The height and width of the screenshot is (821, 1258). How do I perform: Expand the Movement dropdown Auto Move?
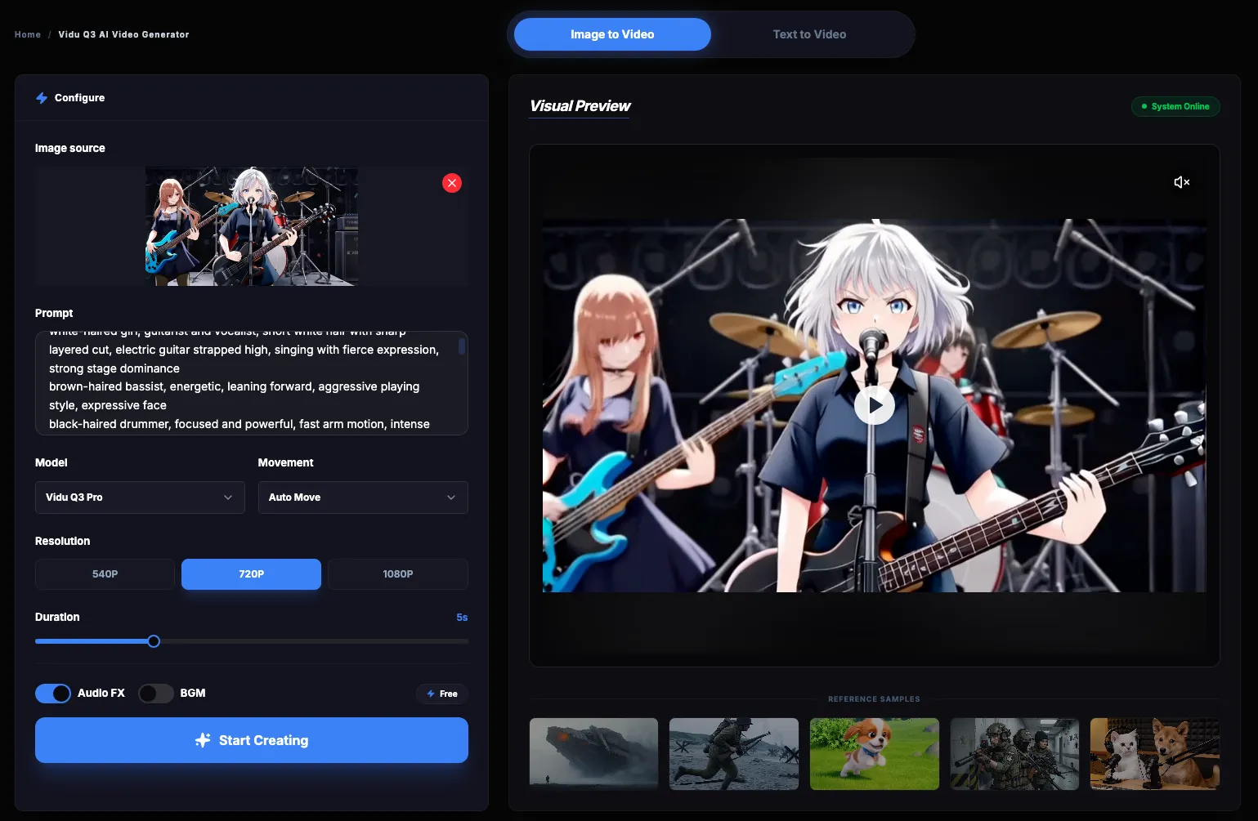[363, 498]
